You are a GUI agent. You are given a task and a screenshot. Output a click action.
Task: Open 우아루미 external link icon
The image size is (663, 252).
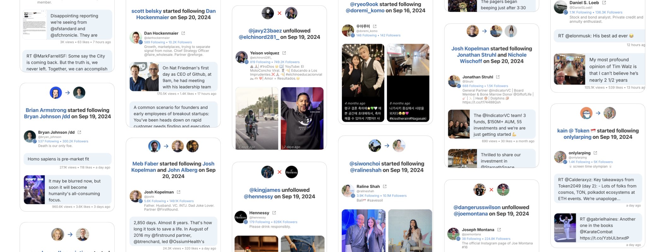coord(374,26)
